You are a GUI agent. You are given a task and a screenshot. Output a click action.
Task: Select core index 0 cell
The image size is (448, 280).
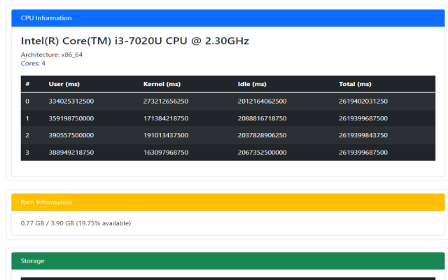(x=27, y=101)
